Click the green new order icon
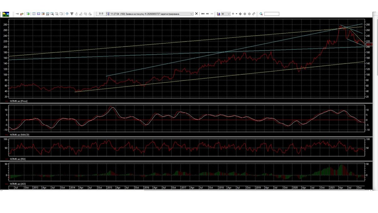This screenshot has height=213, width=378. tap(28, 14)
